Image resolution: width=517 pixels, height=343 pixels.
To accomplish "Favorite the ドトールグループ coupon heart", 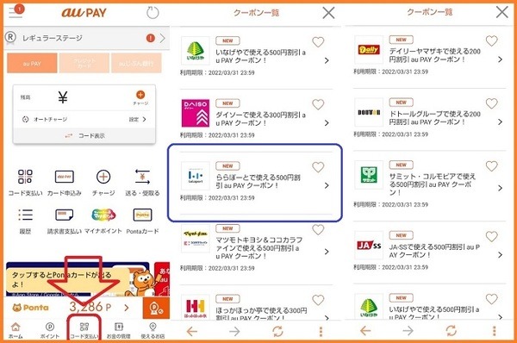I will coord(492,103).
